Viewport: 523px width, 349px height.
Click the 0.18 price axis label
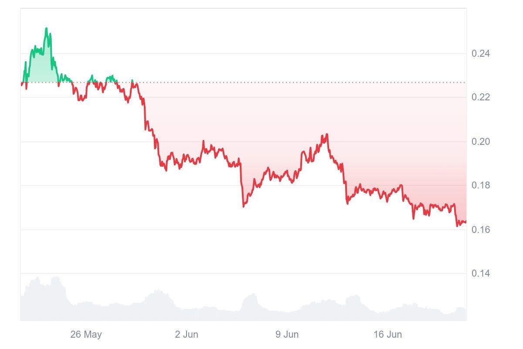point(481,185)
